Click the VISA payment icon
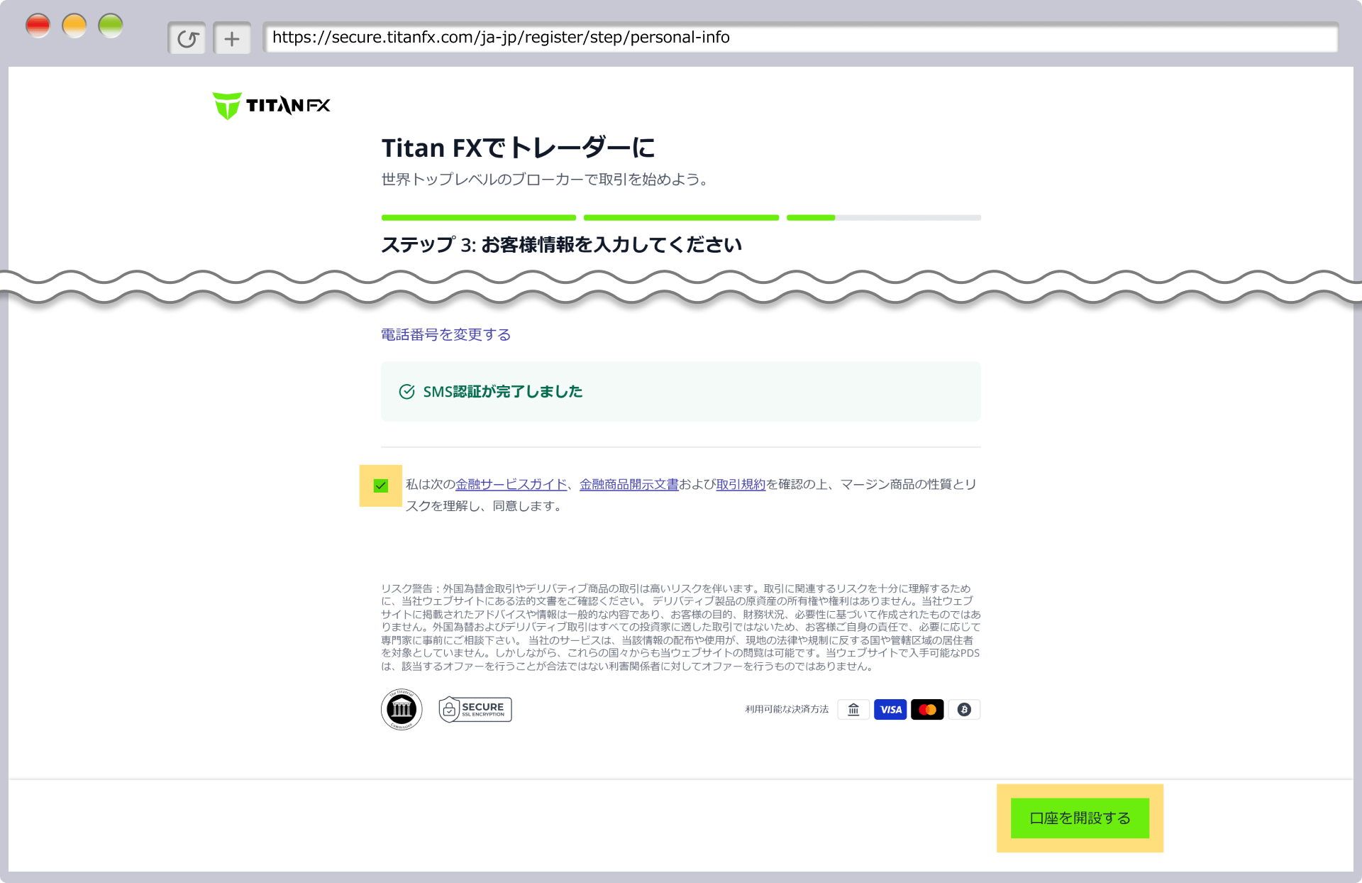Viewport: 1362px width, 883px height. 890,709
